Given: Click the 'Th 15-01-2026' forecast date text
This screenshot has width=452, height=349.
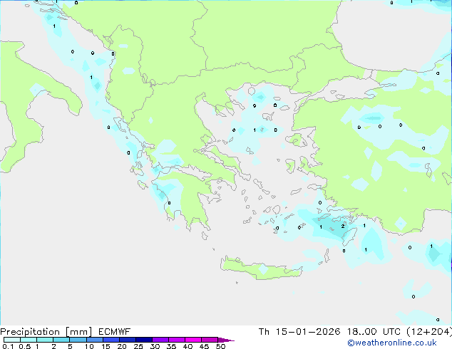Looking at the screenshot, I should point(299,332).
